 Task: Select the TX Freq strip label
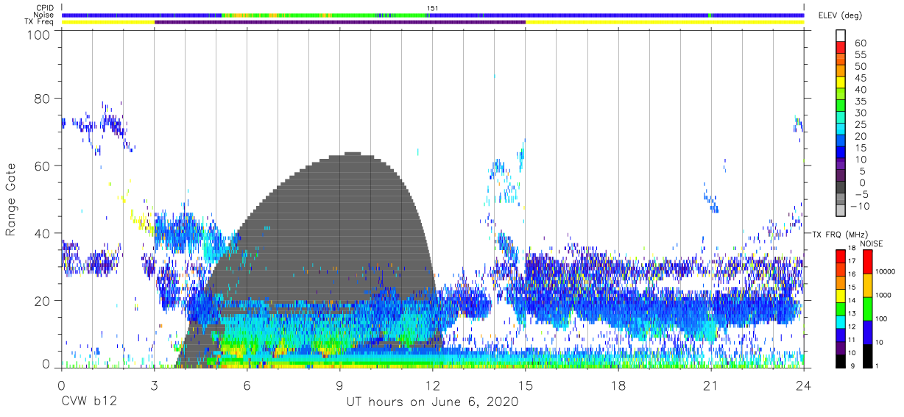pos(39,21)
